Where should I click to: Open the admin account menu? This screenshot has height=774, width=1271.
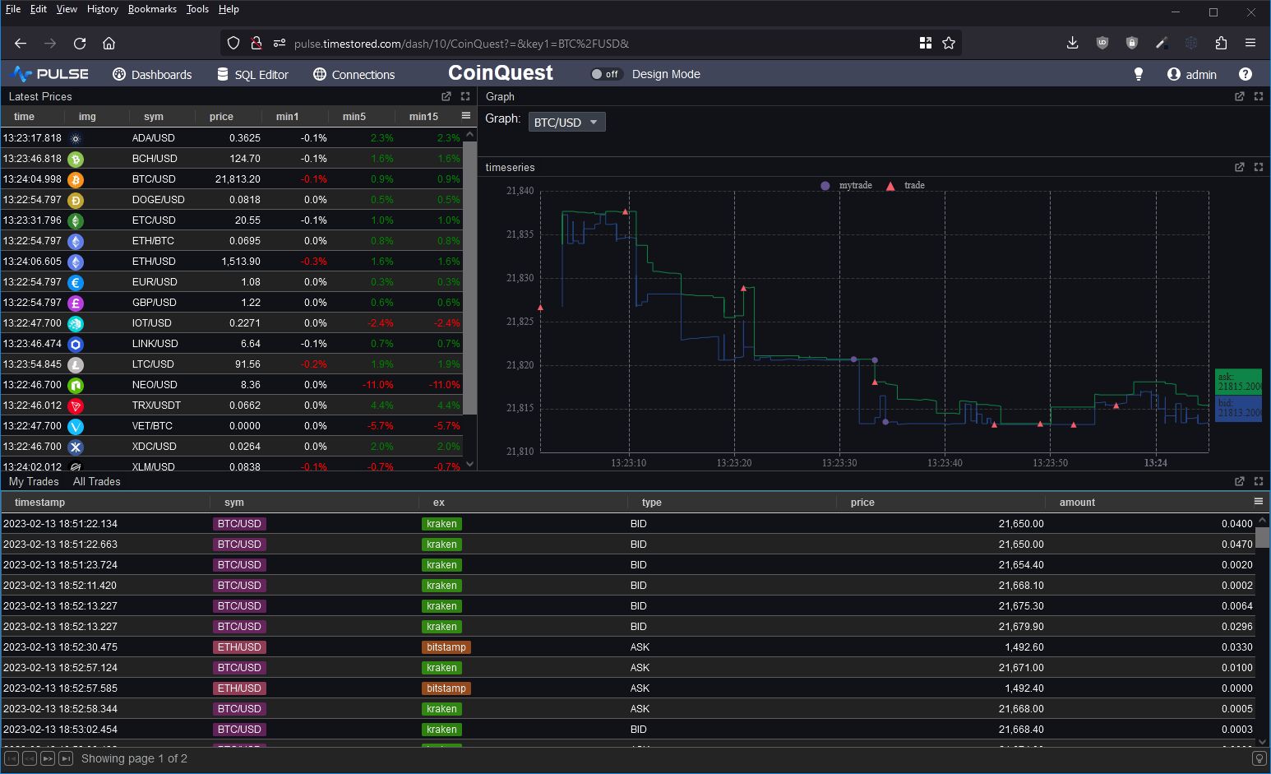pyautogui.click(x=1192, y=74)
